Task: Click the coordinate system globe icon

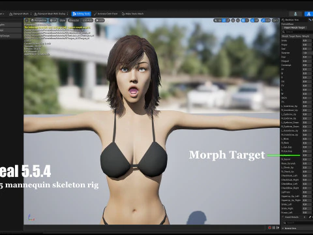Action: click(x=233, y=20)
